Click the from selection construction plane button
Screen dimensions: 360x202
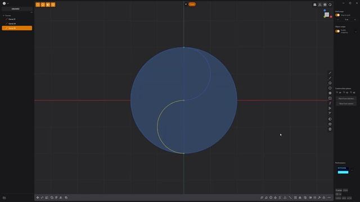click(346, 99)
